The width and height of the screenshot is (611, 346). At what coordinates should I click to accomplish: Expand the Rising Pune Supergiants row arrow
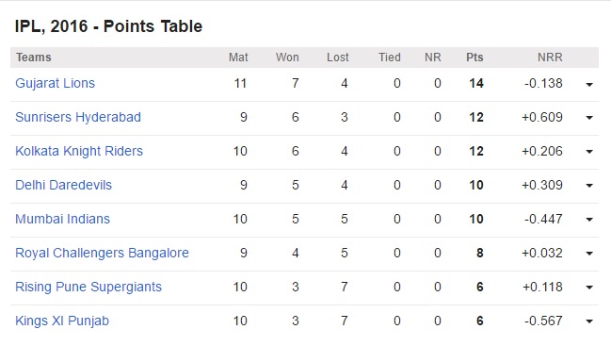point(589,288)
